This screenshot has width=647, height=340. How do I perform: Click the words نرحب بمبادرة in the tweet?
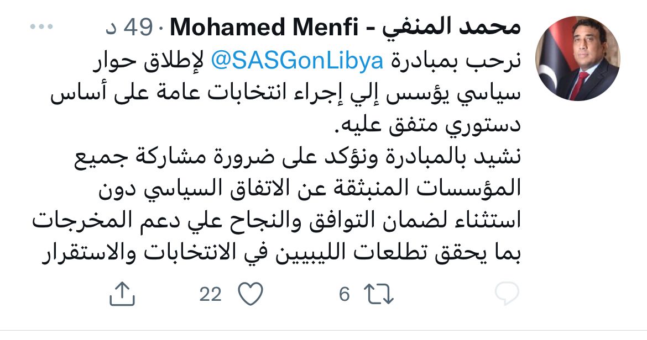pyautogui.click(x=453, y=61)
